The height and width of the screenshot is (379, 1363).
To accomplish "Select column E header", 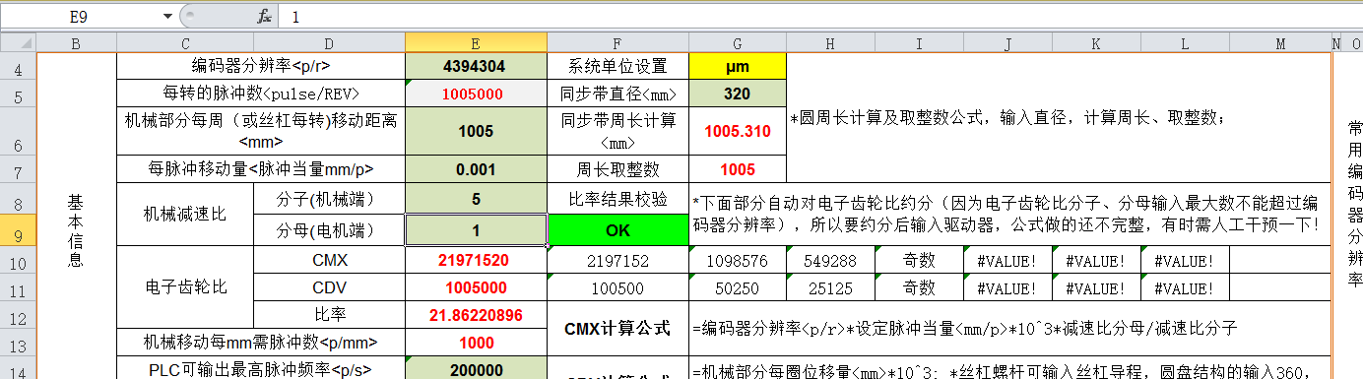I will coord(476,42).
